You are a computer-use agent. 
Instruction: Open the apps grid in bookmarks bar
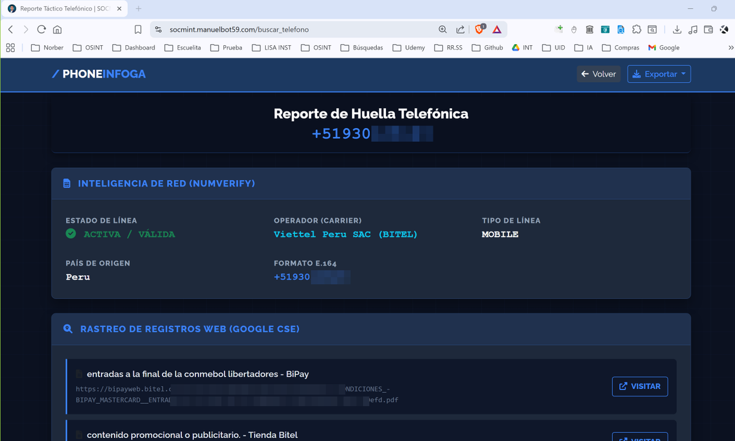(10, 47)
